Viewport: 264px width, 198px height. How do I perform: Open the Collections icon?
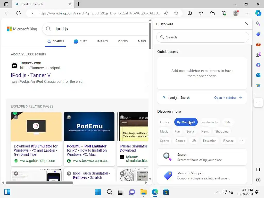tap(212, 13)
